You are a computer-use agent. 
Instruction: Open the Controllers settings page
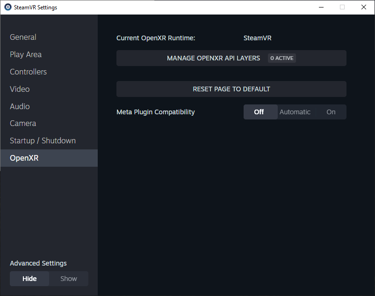coord(49,72)
